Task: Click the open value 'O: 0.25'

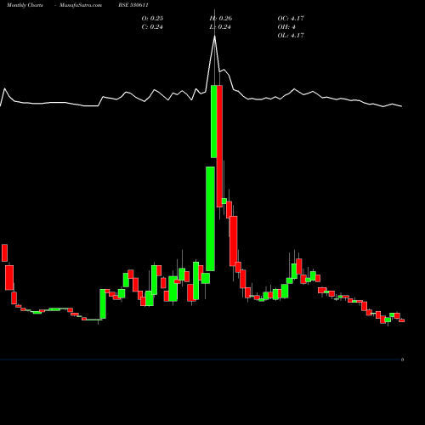Action: [x=152, y=18]
